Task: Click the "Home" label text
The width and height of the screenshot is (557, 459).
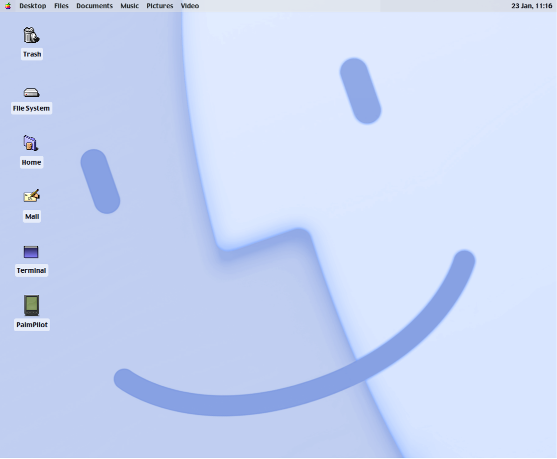Action: [x=31, y=162]
